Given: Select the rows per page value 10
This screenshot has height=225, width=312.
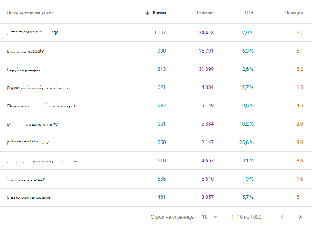Looking at the screenshot, I should point(205,217).
